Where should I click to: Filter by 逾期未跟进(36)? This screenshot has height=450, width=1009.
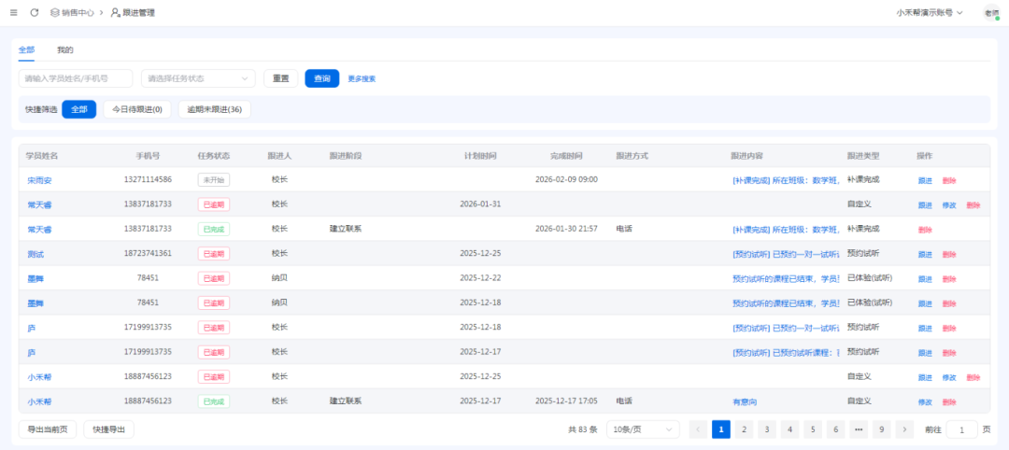tap(214, 109)
